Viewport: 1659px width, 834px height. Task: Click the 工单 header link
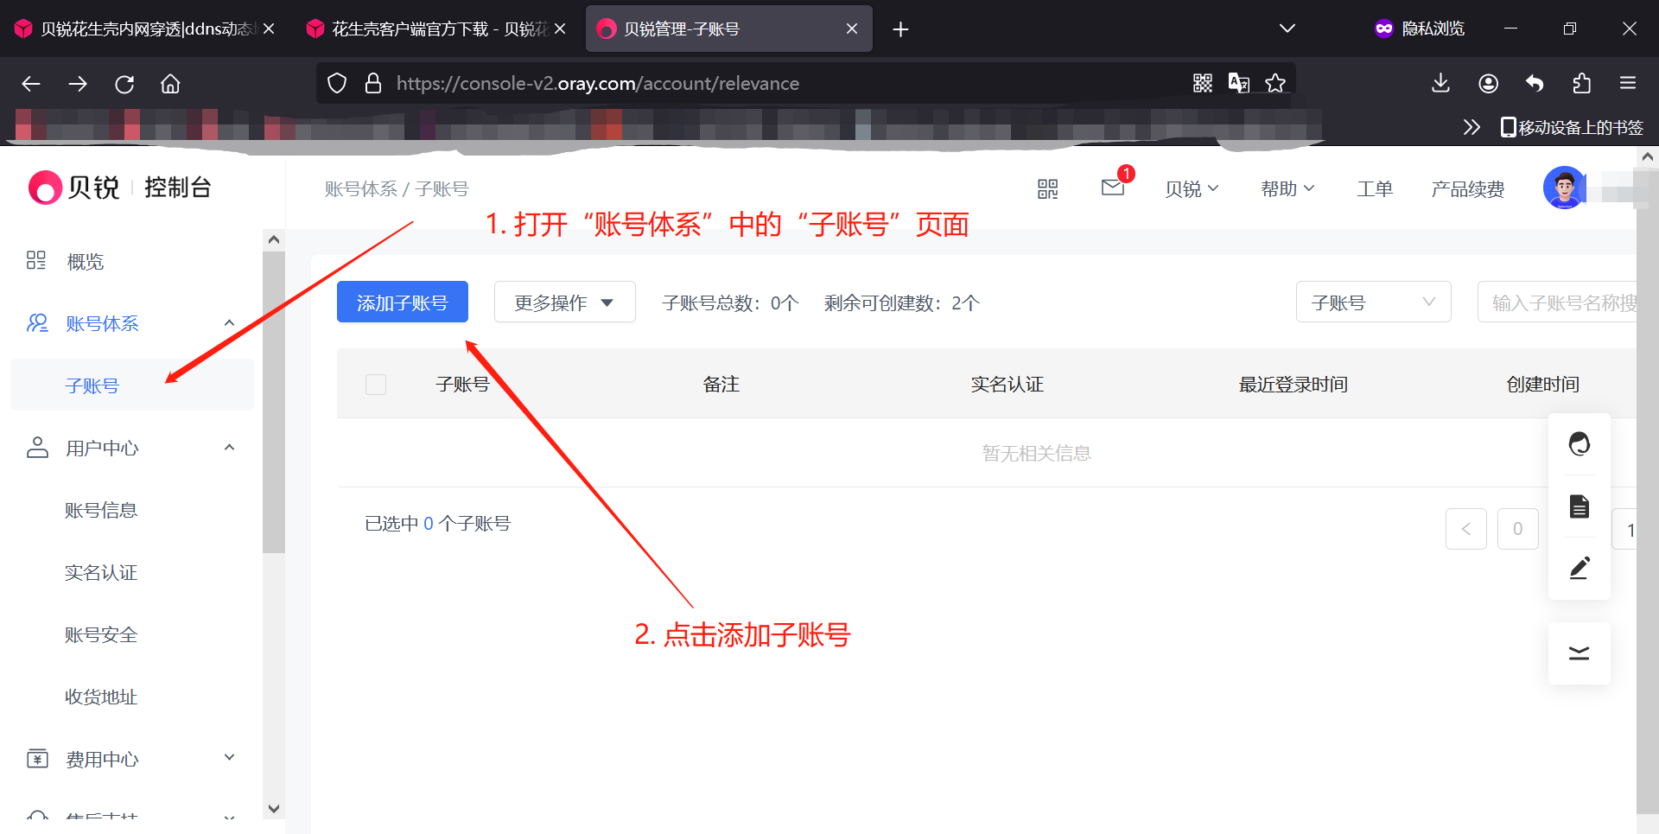pyautogui.click(x=1375, y=189)
